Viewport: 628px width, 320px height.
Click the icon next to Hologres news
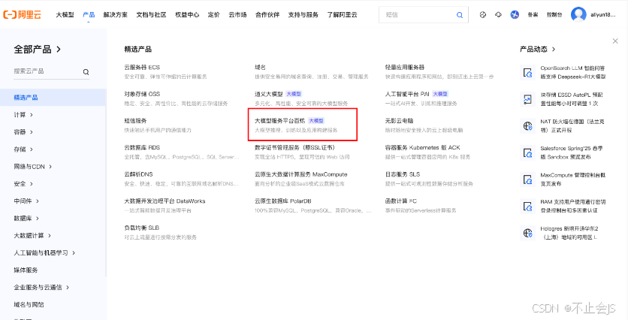528,233
